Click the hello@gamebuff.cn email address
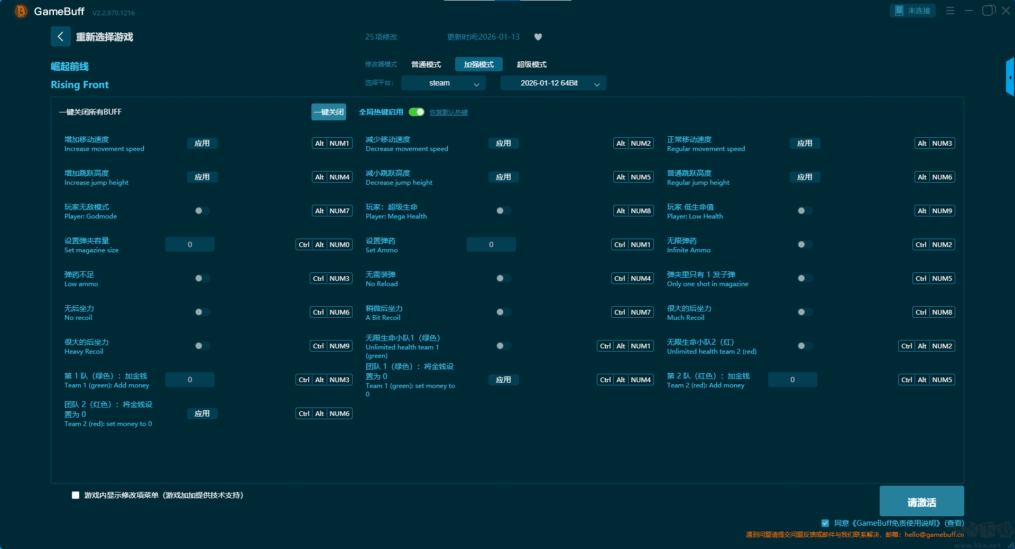 (x=934, y=535)
